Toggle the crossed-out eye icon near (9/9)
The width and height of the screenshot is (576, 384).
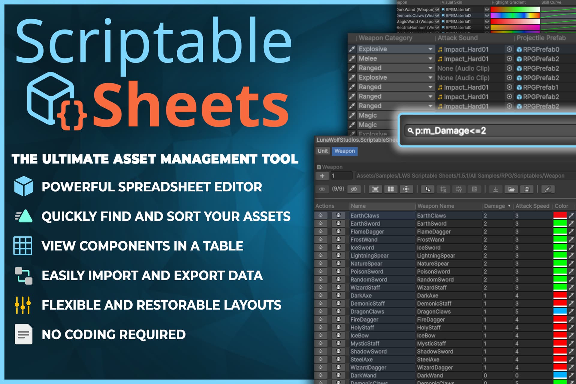[x=354, y=189]
